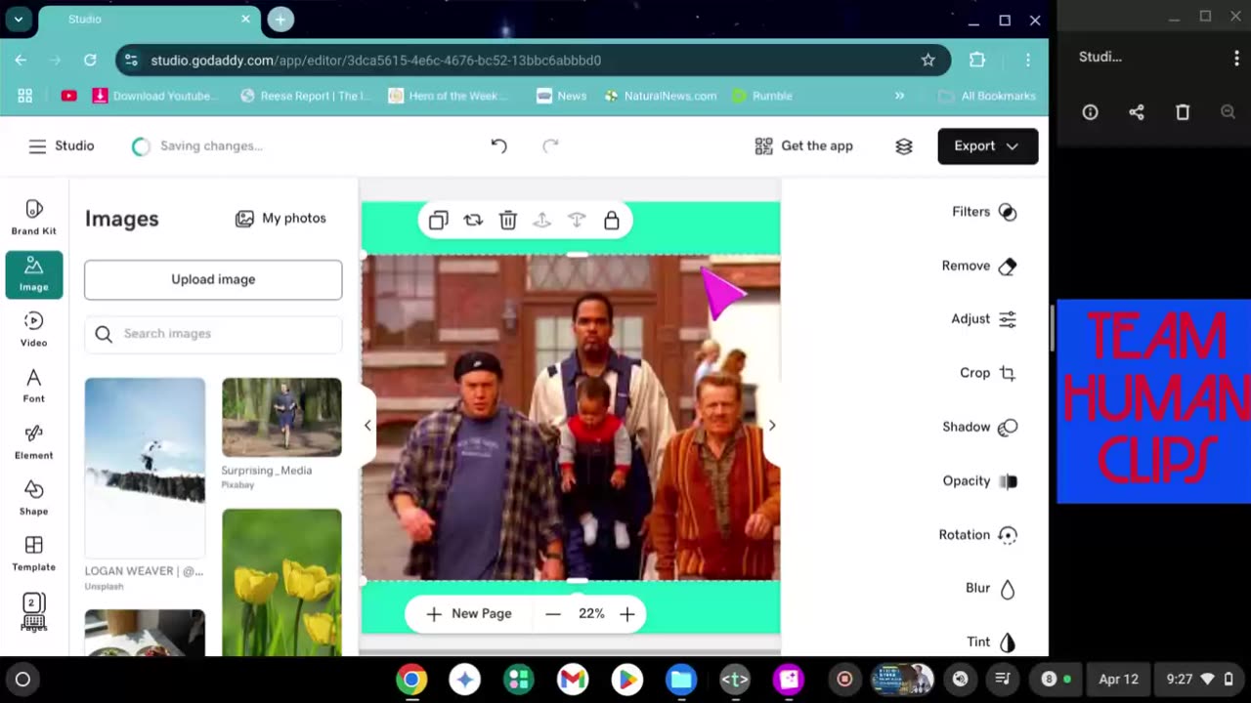Focus the Search images field

click(213, 334)
